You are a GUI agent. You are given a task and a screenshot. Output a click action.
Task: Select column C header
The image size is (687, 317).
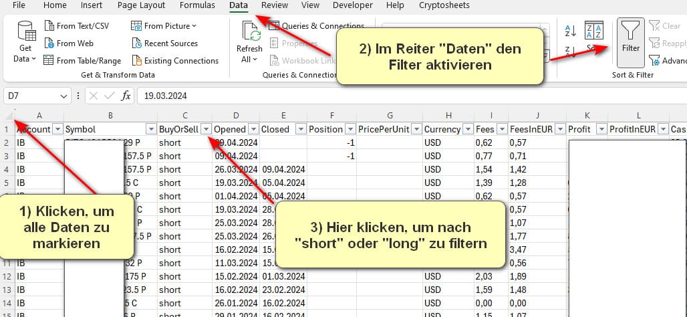pyautogui.click(x=185, y=116)
